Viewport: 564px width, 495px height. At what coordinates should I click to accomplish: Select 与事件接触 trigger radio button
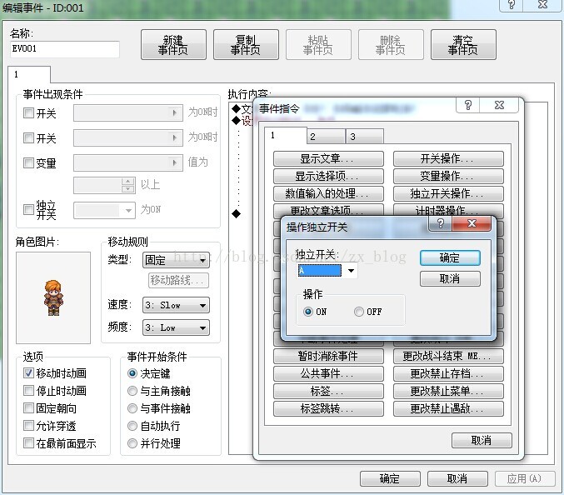(x=132, y=408)
